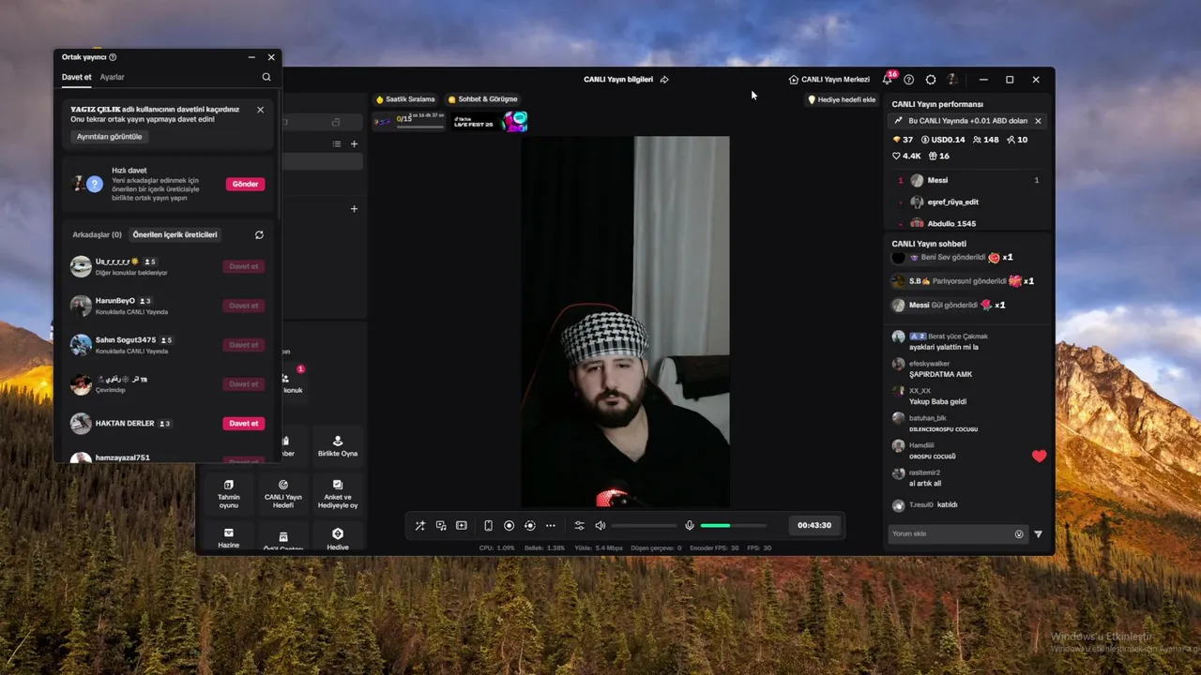Click Messi in the top viewers list

coord(968,180)
